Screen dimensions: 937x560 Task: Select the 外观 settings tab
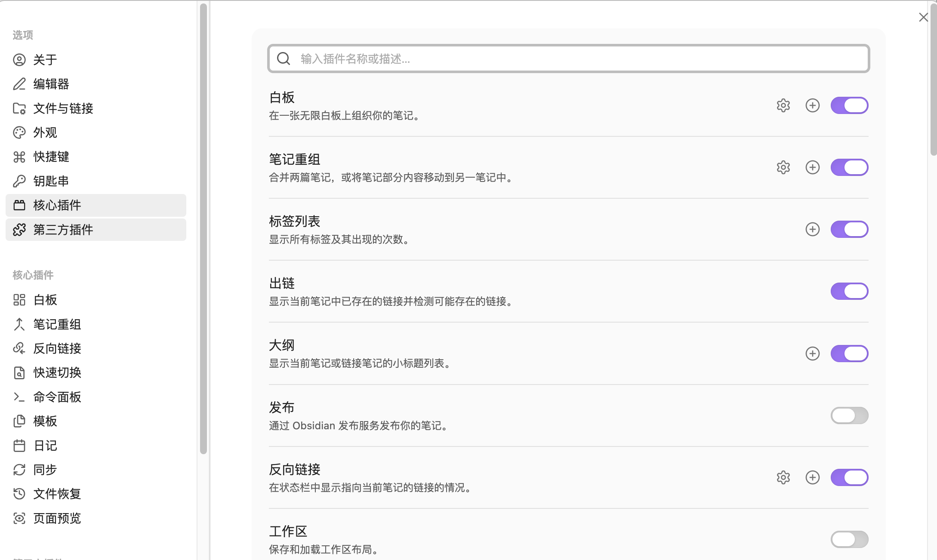pyautogui.click(x=96, y=132)
